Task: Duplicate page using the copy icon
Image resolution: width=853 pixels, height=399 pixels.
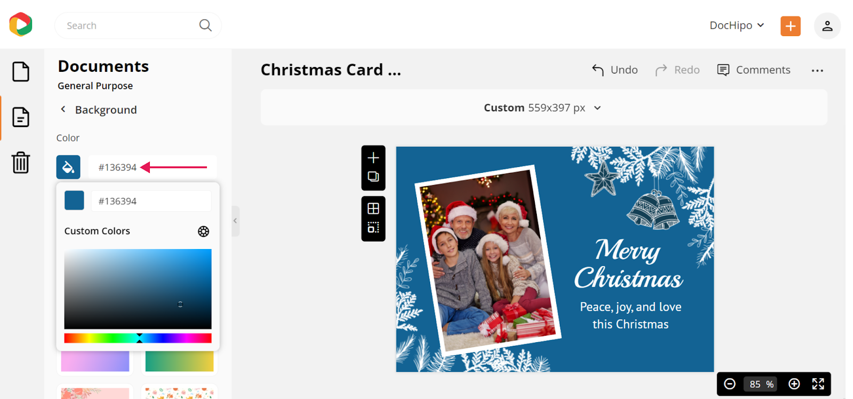Action: tap(373, 177)
